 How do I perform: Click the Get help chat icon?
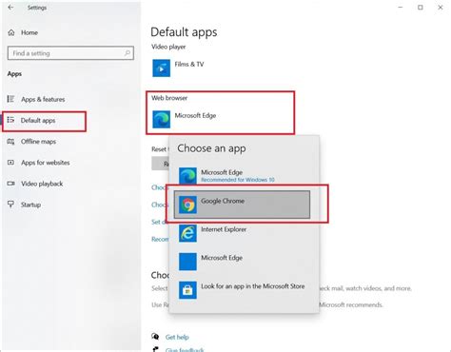tap(155, 337)
